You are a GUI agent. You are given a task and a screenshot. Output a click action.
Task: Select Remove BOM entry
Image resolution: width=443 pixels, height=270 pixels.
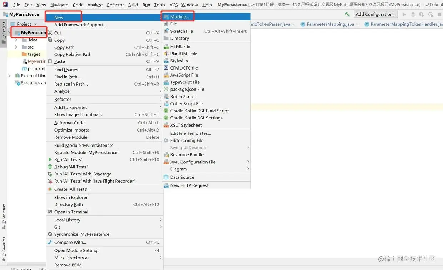104,265
